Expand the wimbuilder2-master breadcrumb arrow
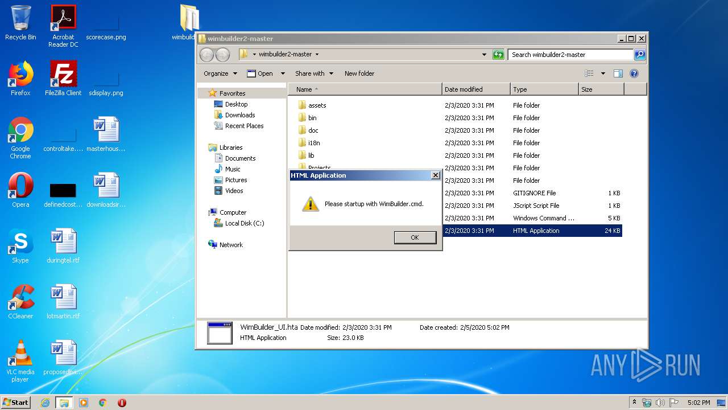This screenshot has width=728, height=410. pos(317,55)
